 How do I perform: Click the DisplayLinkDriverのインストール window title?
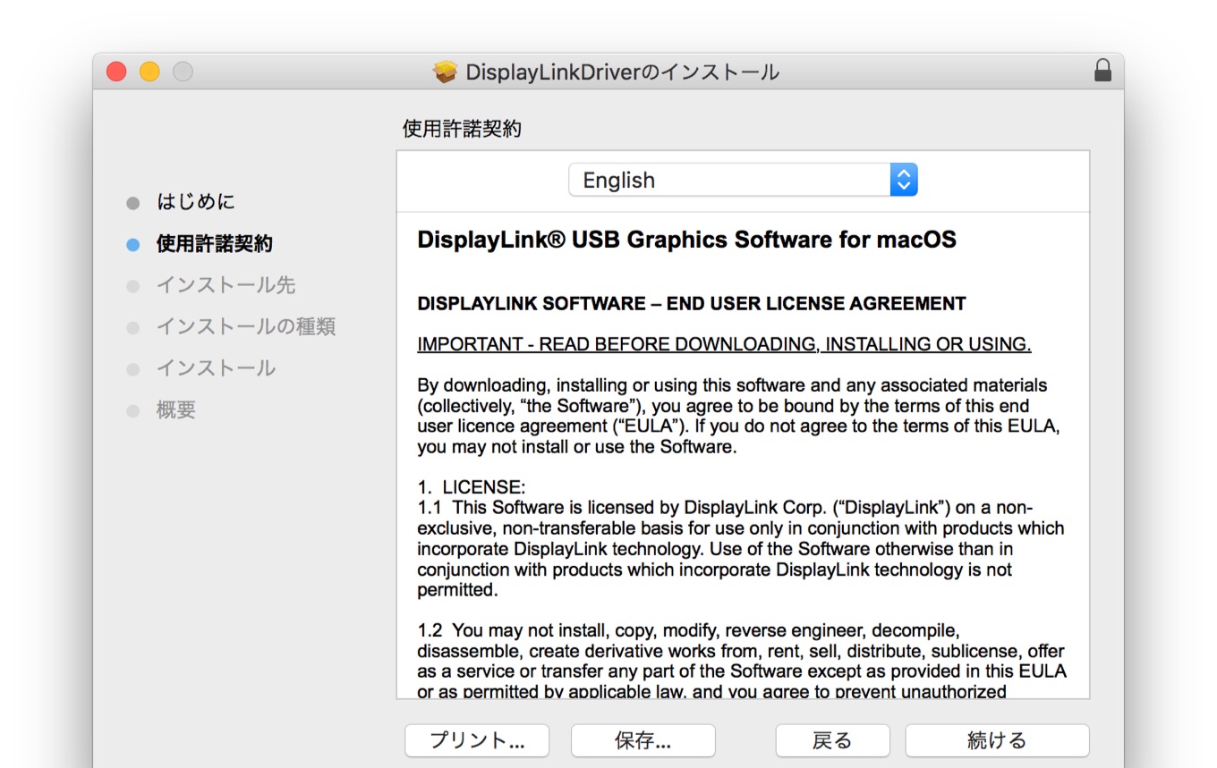coord(622,72)
